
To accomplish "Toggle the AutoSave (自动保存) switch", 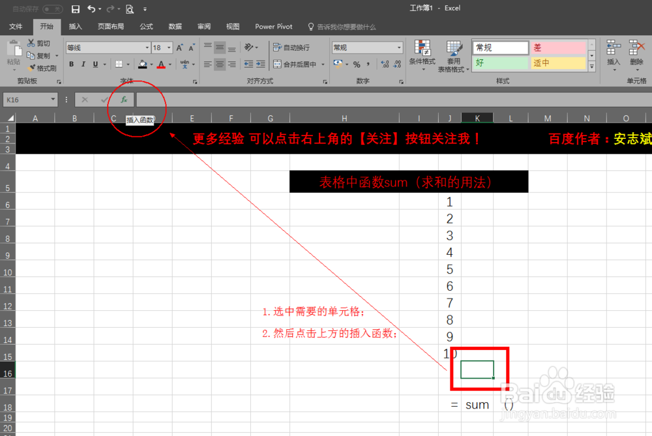I will pos(52,8).
